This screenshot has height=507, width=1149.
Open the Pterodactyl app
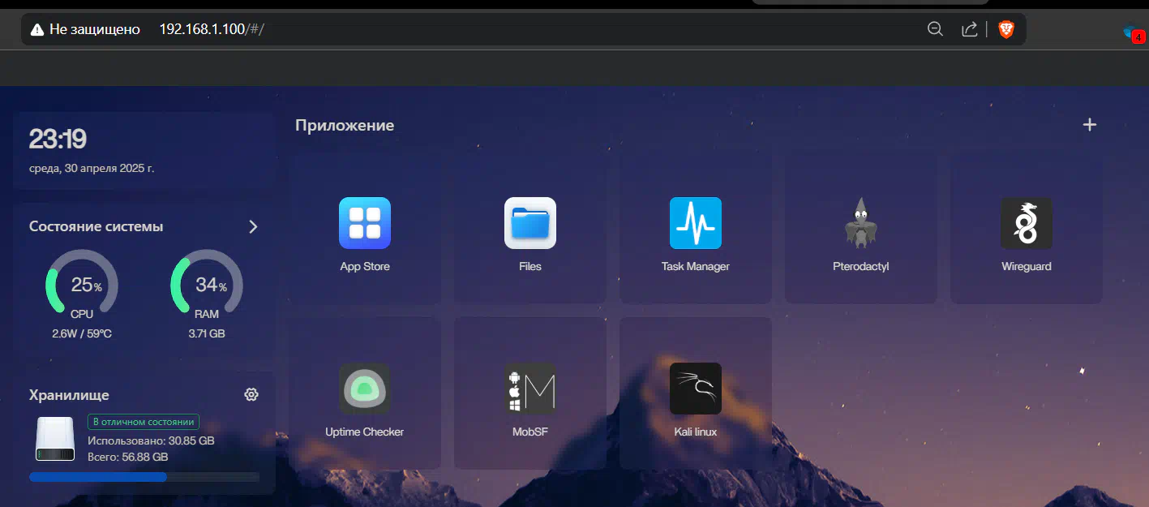coord(861,223)
